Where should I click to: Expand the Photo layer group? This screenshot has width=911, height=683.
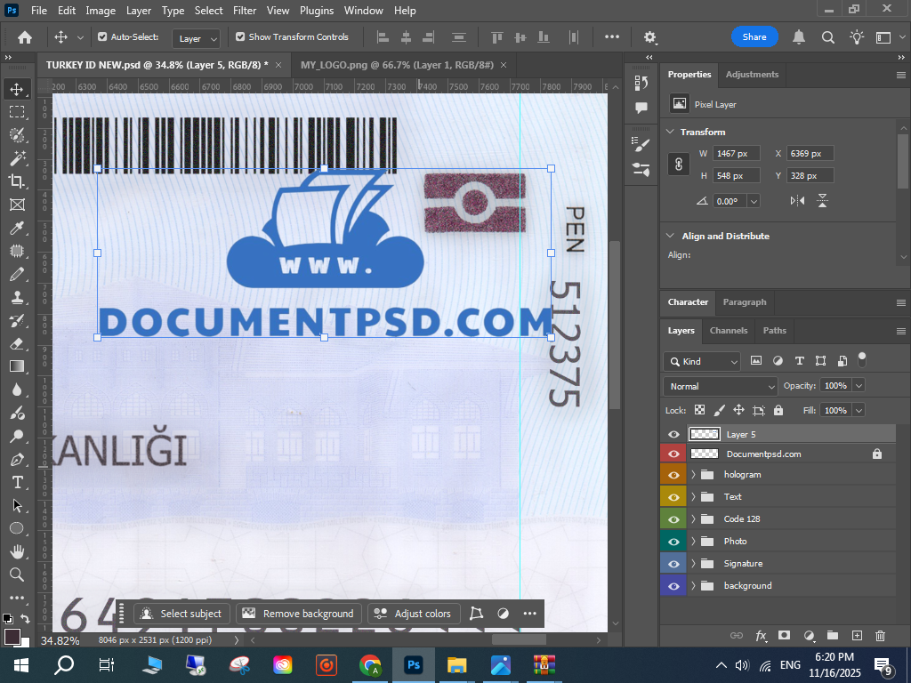[693, 541]
